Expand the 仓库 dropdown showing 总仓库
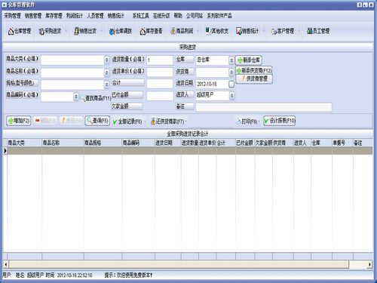Image resolution: width=377 pixels, height=283 pixels. tap(231, 60)
